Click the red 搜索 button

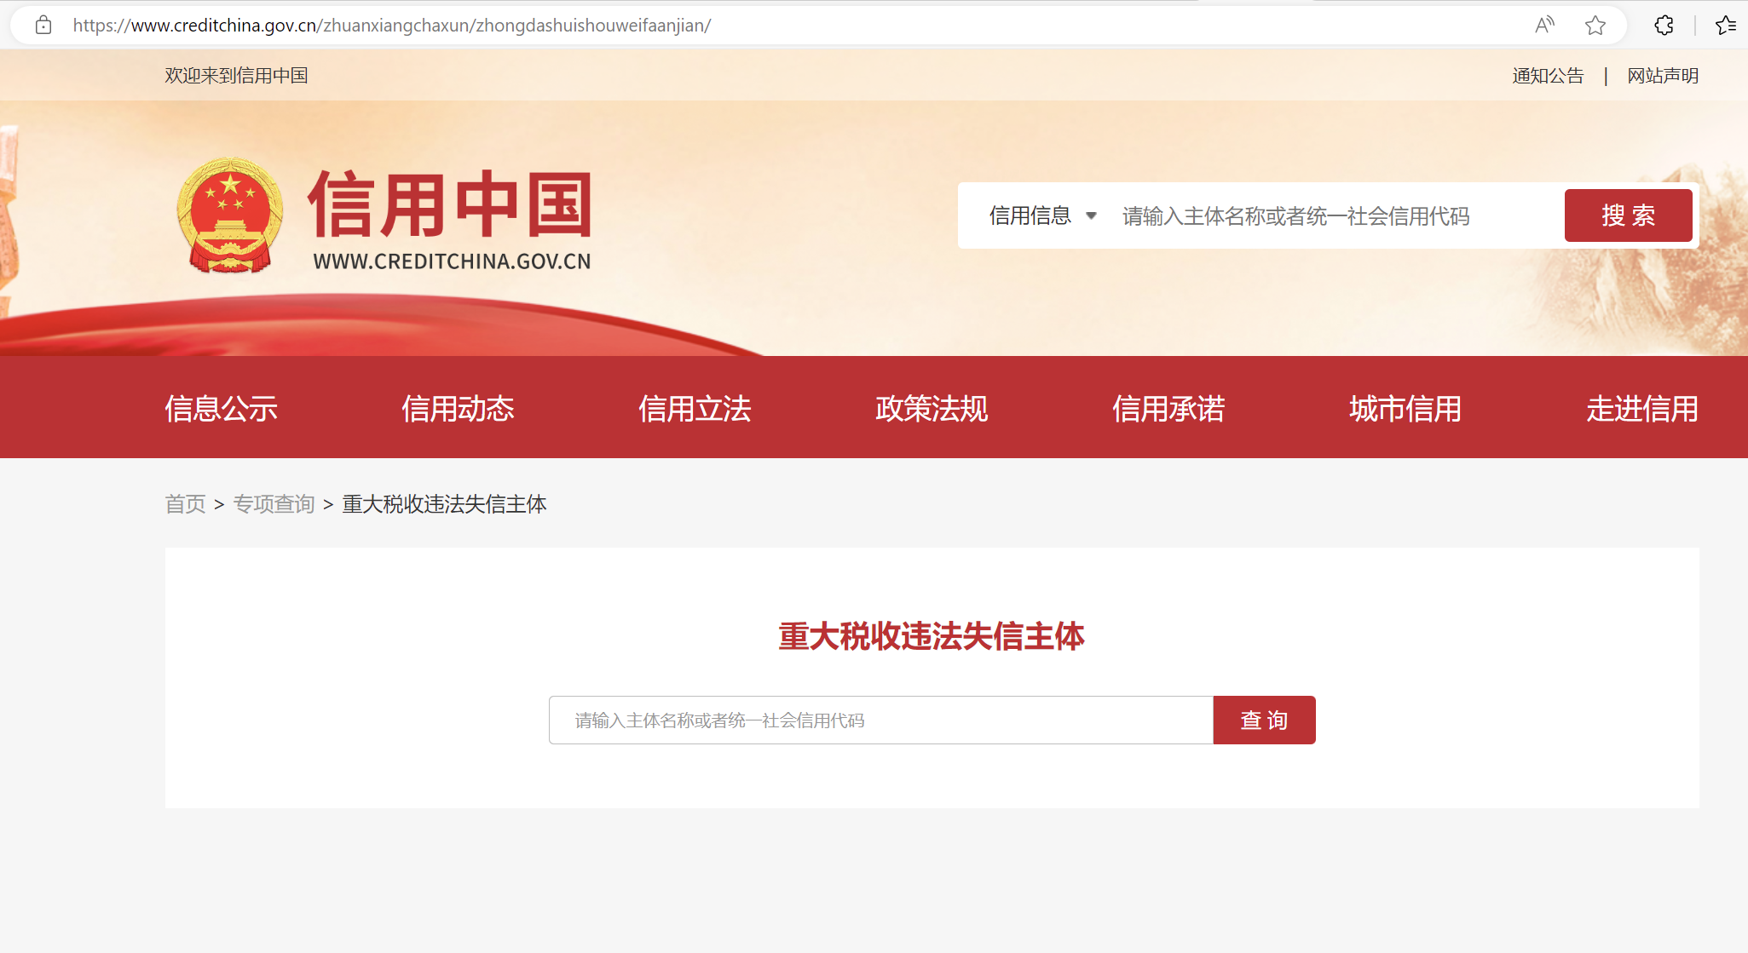[x=1628, y=215]
